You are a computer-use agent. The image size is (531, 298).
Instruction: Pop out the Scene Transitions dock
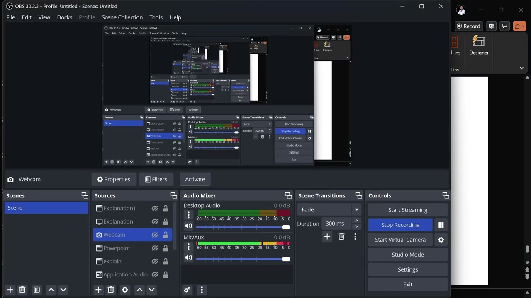click(x=358, y=195)
